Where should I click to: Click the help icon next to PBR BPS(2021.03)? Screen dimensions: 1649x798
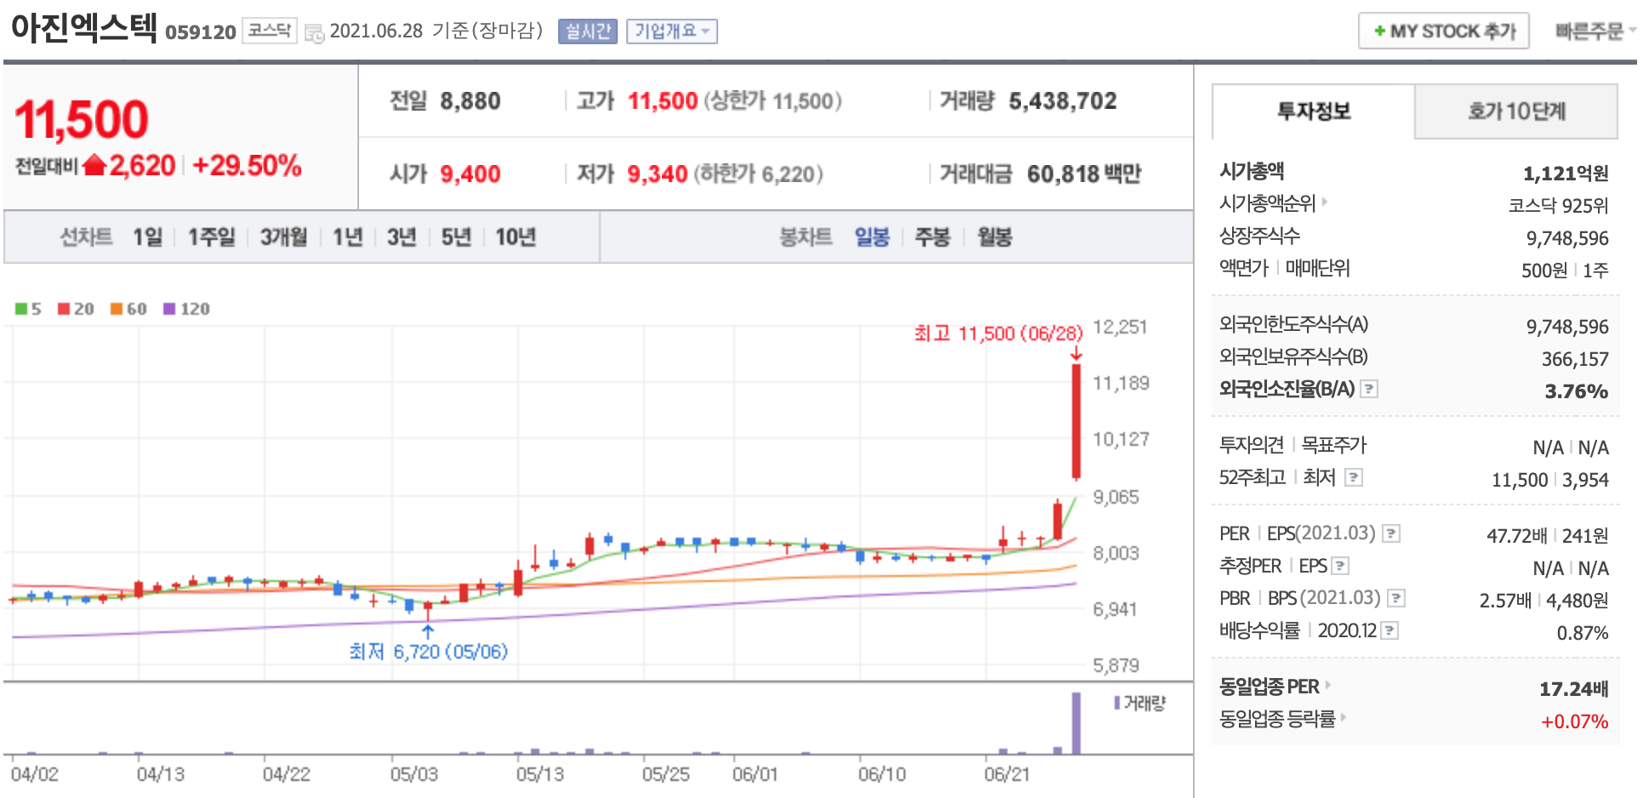point(1396,598)
